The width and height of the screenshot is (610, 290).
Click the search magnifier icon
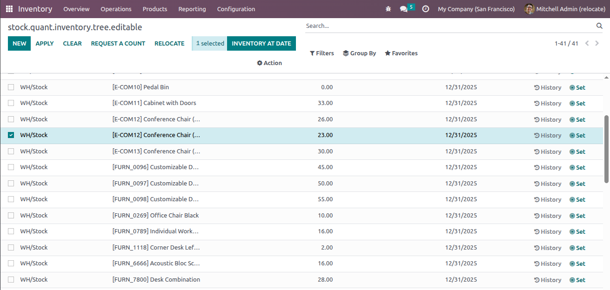[599, 26]
